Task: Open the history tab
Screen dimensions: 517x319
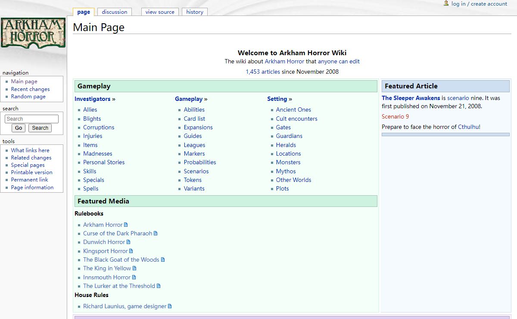Action: (195, 12)
